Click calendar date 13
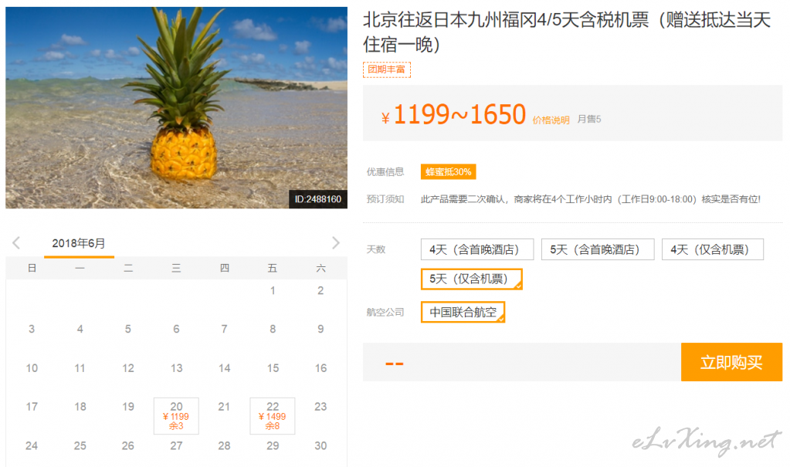 click(x=176, y=368)
